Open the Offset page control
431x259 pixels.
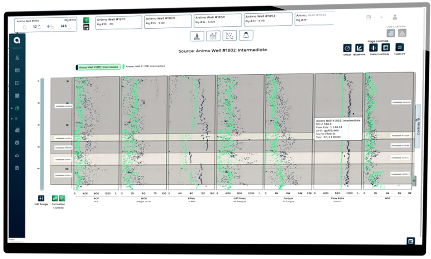347,48
